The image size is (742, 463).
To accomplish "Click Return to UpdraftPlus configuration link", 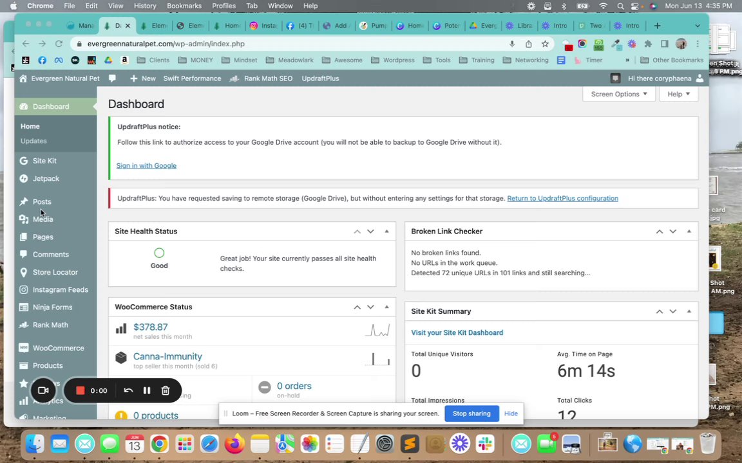I will tap(563, 199).
